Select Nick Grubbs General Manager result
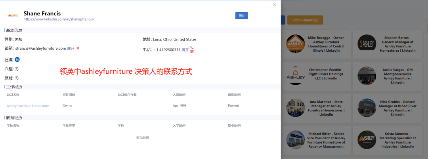The height and width of the screenshot is (159, 428). pyautogui.click(x=388, y=108)
